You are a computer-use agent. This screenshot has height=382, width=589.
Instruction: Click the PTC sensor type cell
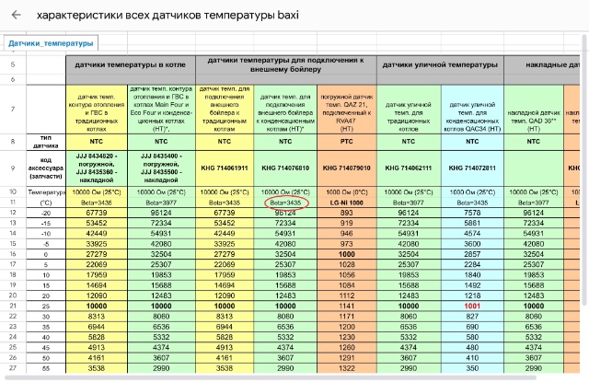pyautogui.click(x=343, y=143)
